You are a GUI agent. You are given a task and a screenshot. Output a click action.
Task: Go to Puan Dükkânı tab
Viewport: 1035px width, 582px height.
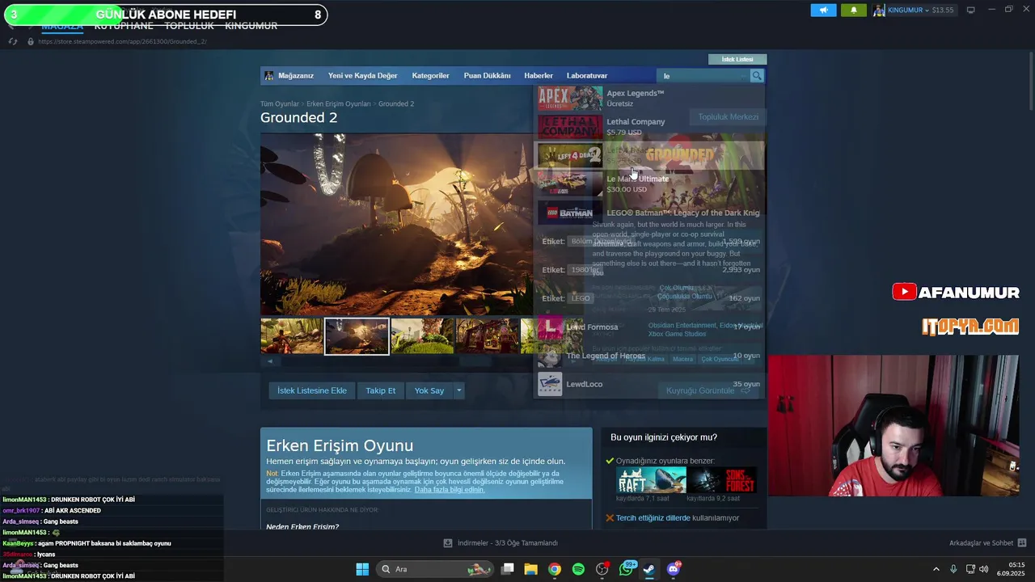coord(487,76)
